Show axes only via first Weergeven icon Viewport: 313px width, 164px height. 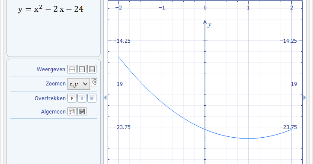(72, 69)
